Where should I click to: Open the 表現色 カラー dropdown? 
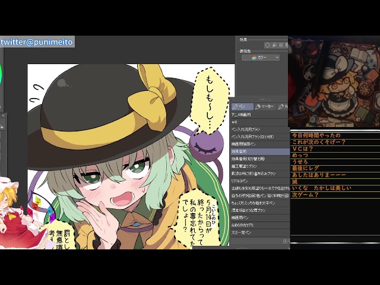(x=261, y=58)
